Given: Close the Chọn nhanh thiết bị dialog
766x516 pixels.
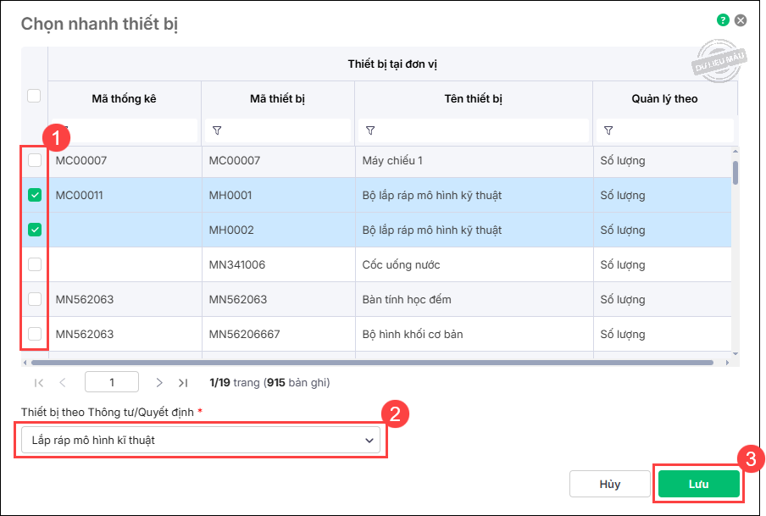Looking at the screenshot, I should click(741, 20).
